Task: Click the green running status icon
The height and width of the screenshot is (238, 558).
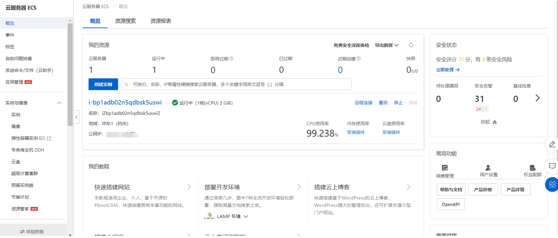Action: 175,103
